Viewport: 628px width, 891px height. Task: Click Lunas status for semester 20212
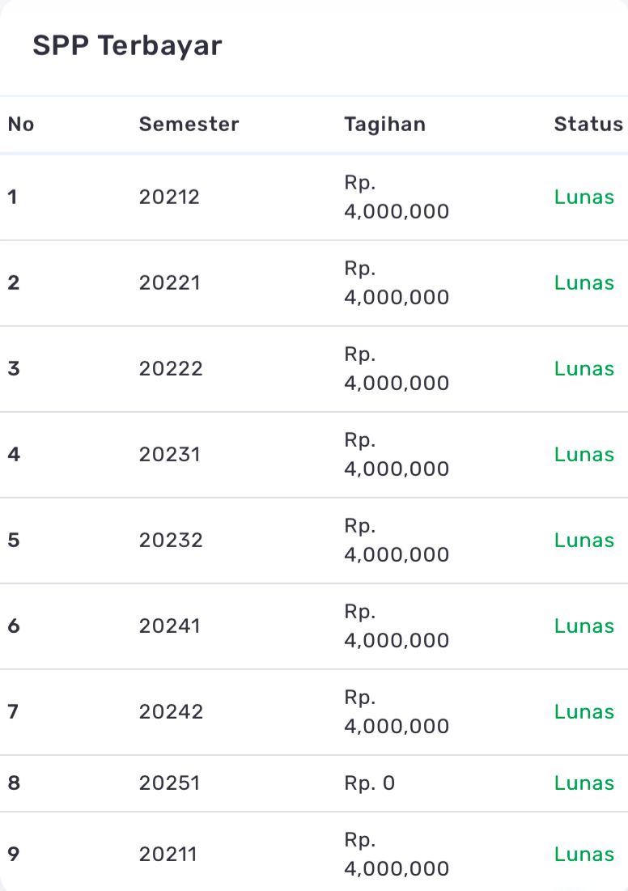click(584, 197)
